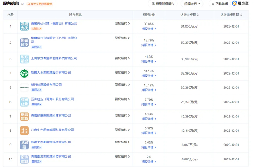Open 持股比例 dropdown at top

[192, 4]
